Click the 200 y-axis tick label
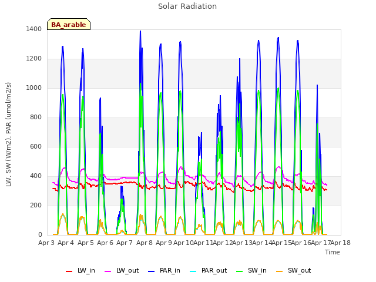376x282 pixels. [x=36, y=205]
